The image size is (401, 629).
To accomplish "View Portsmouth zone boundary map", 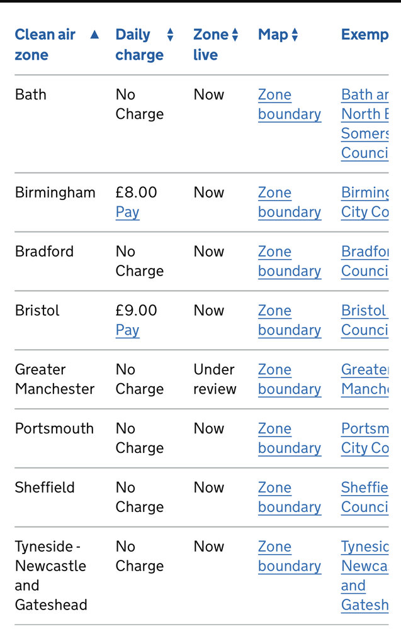I will click(290, 438).
